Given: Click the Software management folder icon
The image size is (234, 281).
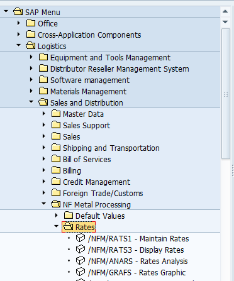Looking at the screenshot, I should tap(43, 80).
